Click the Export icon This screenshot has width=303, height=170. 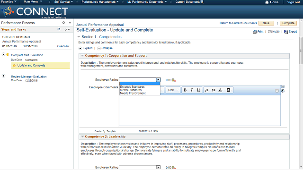pos(286,32)
